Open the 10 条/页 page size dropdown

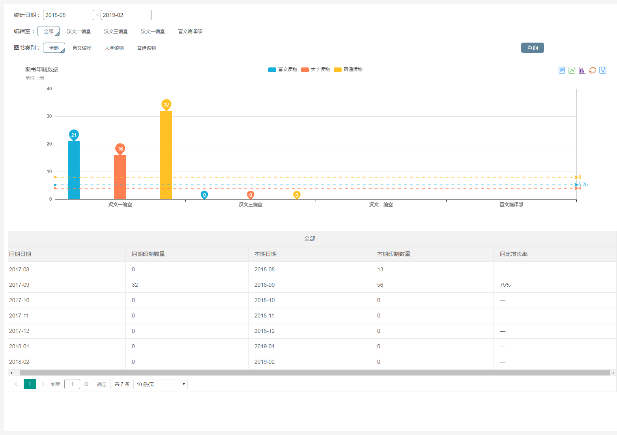point(161,384)
